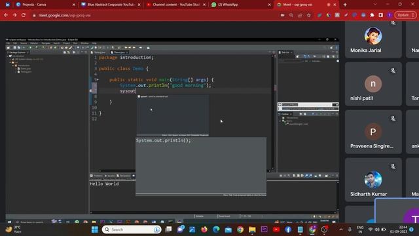Open Monika Jarial's participant tile

pyautogui.click(x=373, y=39)
